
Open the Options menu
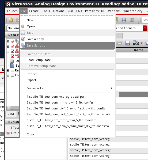(x=59, y=11)
